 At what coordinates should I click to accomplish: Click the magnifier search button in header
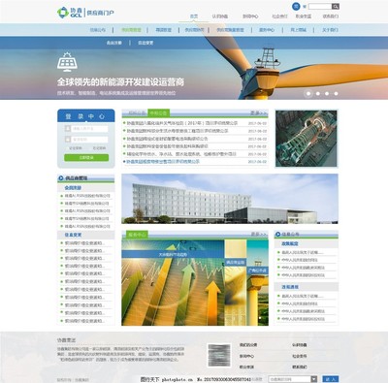(336, 6)
